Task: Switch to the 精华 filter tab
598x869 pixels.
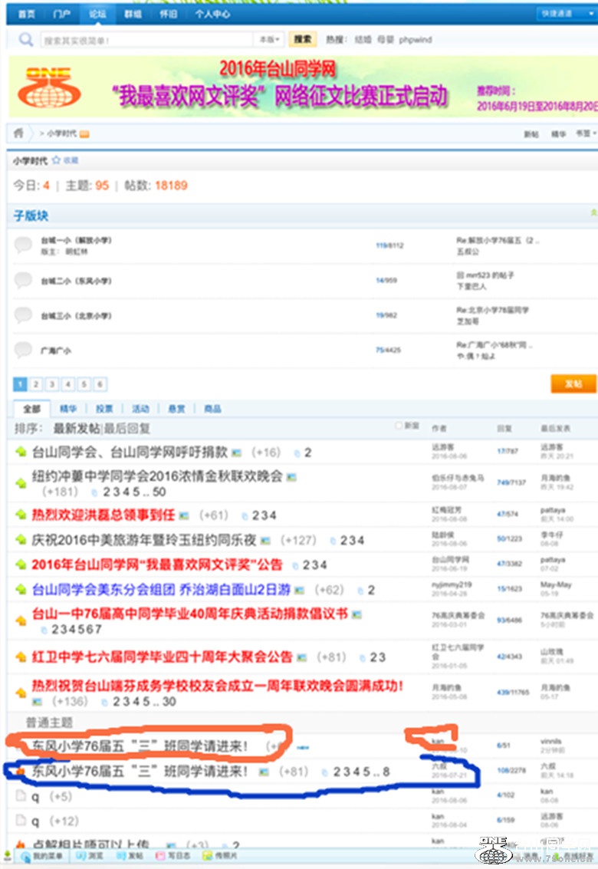Action: coord(68,409)
